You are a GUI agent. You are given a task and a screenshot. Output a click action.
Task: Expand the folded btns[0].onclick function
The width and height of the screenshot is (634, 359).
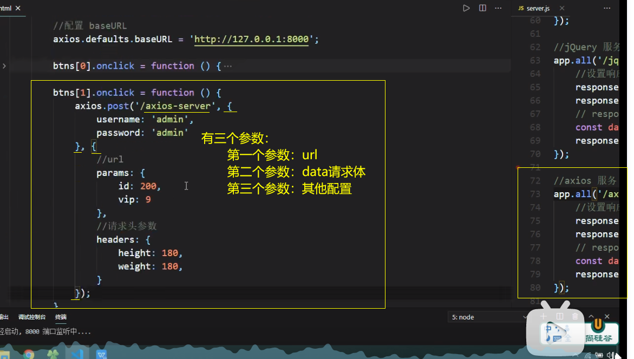4,66
